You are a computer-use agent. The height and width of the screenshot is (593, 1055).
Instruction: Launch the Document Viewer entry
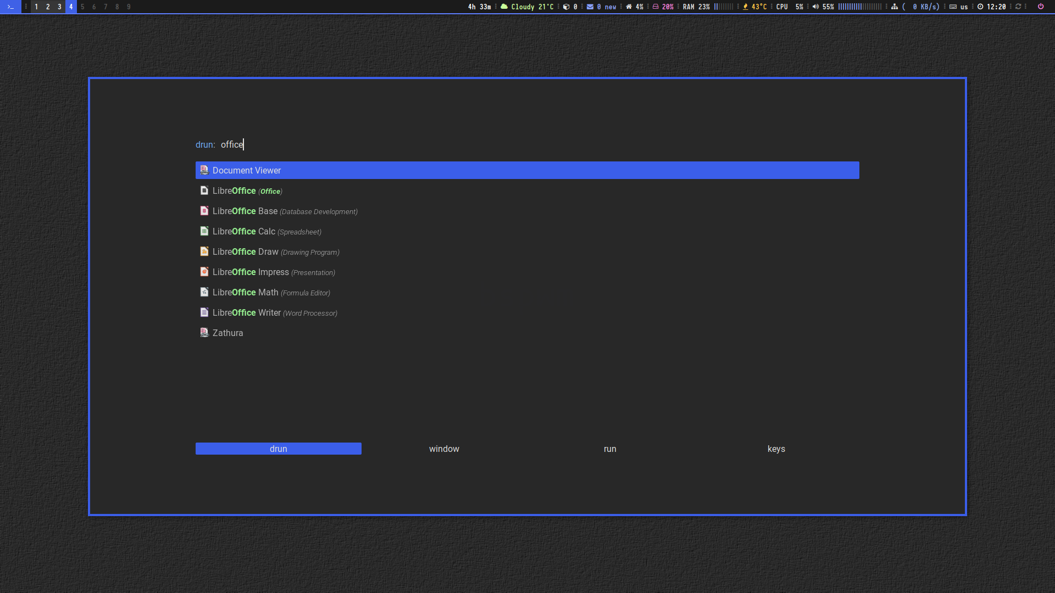coord(527,170)
